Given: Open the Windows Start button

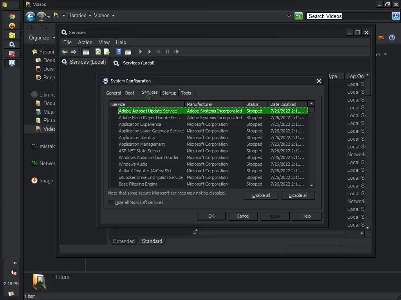Looking at the screenshot, I should tap(5, 4).
